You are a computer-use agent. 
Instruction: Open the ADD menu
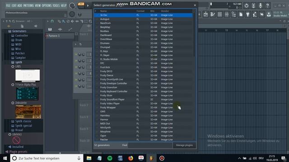coord(20,5)
